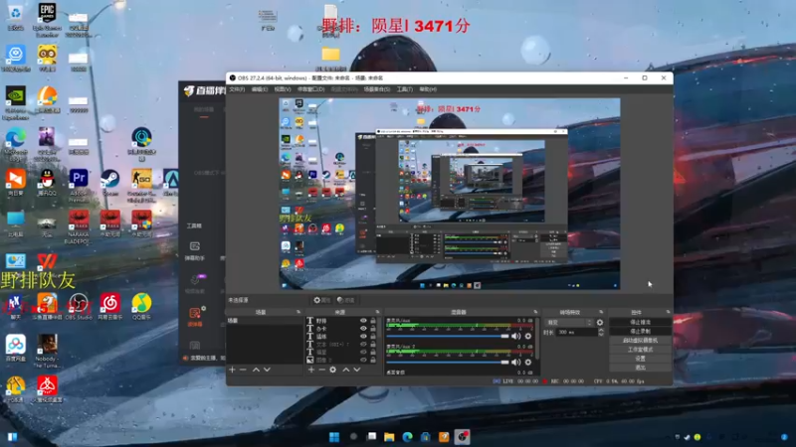
Task: Open second mixer channel settings gear
Action: [x=528, y=362]
